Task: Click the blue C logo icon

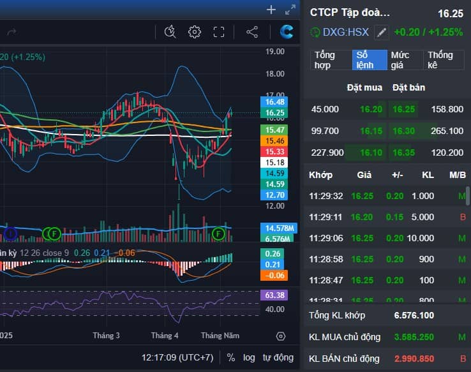Action: 287,31
